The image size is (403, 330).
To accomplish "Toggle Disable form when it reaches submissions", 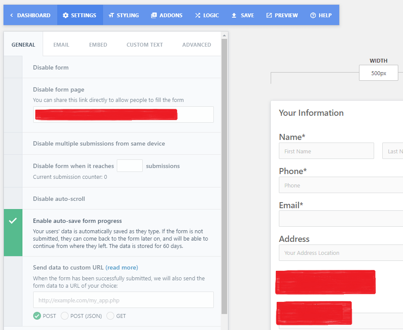I will coord(13,171).
